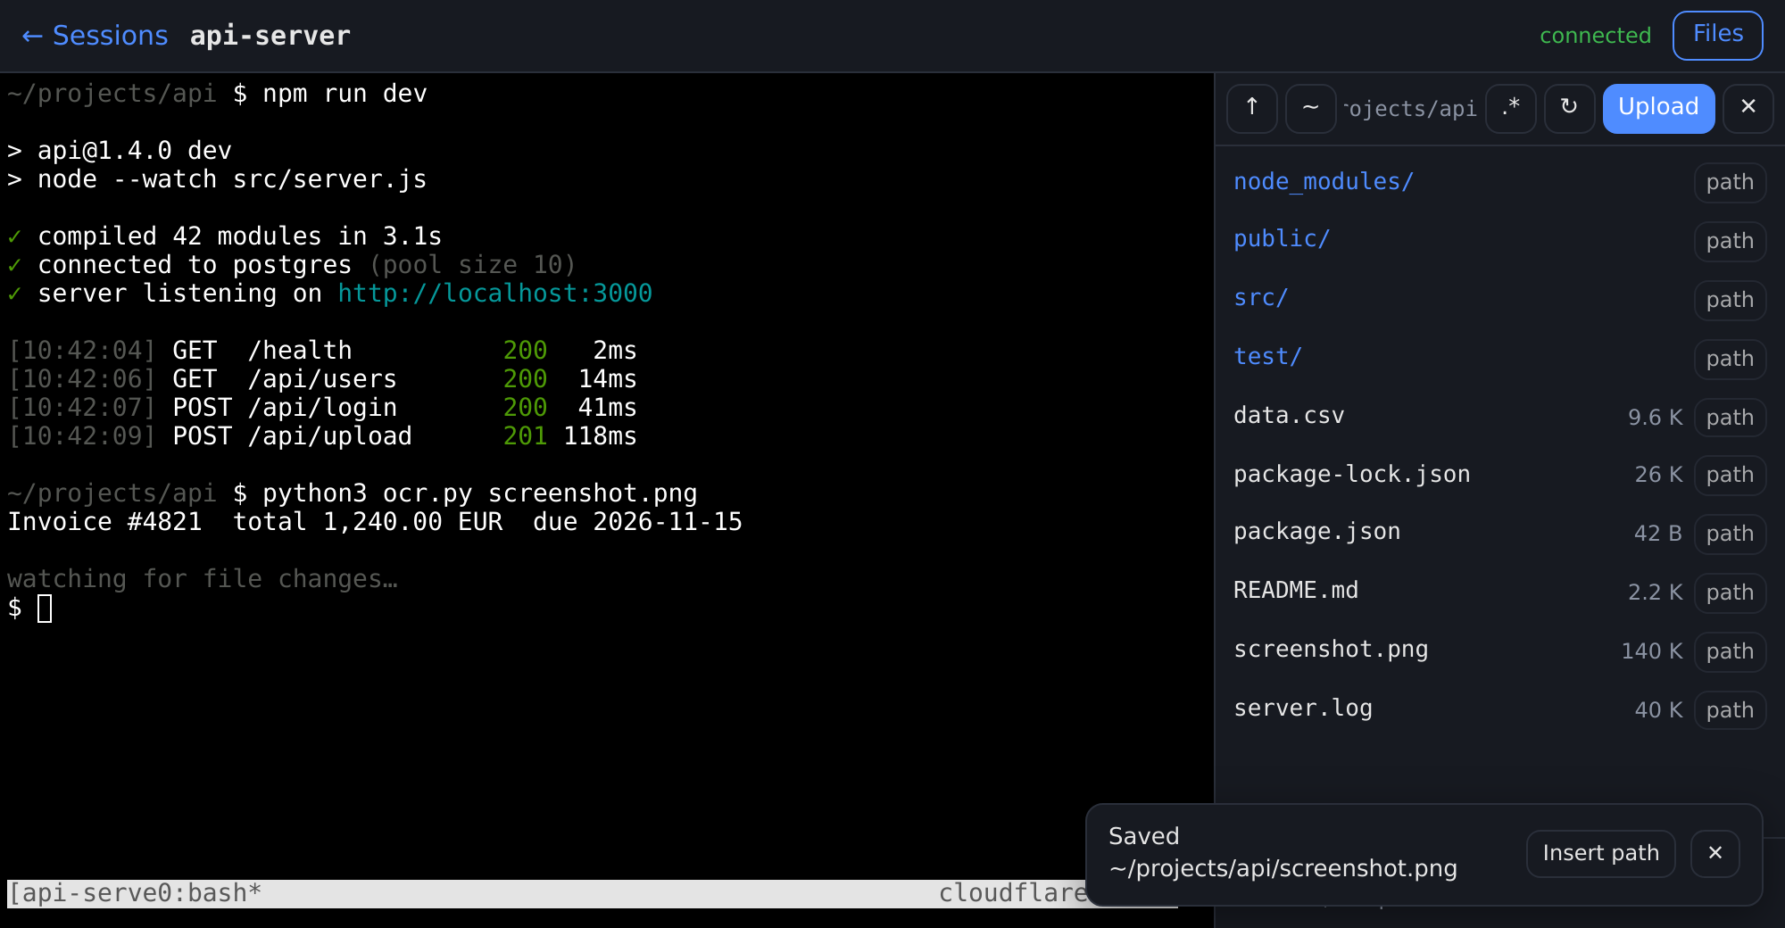Insert path of saved screenshot
Viewport: 1785px width, 928px height.
[1600, 854]
